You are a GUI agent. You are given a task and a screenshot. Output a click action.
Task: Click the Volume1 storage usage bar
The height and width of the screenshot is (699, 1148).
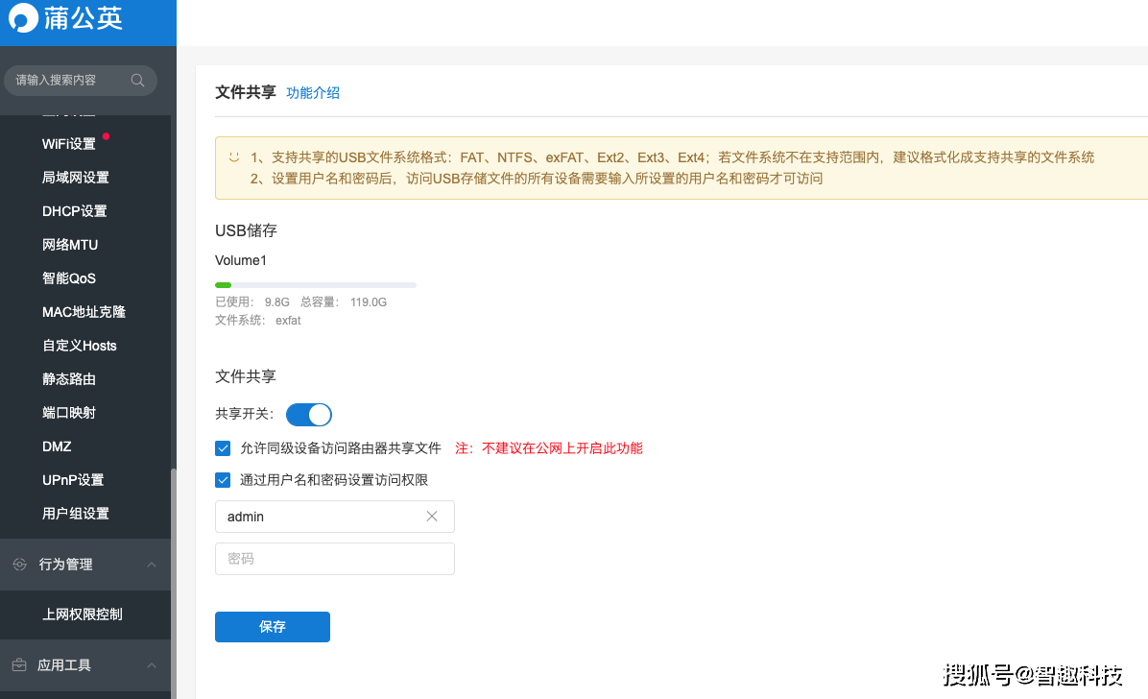coord(316,285)
